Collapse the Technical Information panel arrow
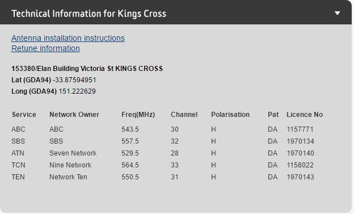Image resolution: width=354 pixels, height=214 pixels. [338, 13]
